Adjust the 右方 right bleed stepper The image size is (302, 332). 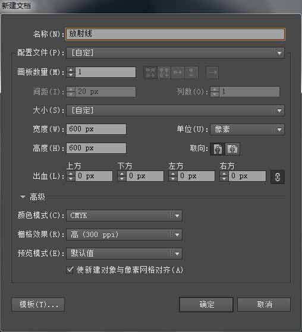[x=224, y=176]
